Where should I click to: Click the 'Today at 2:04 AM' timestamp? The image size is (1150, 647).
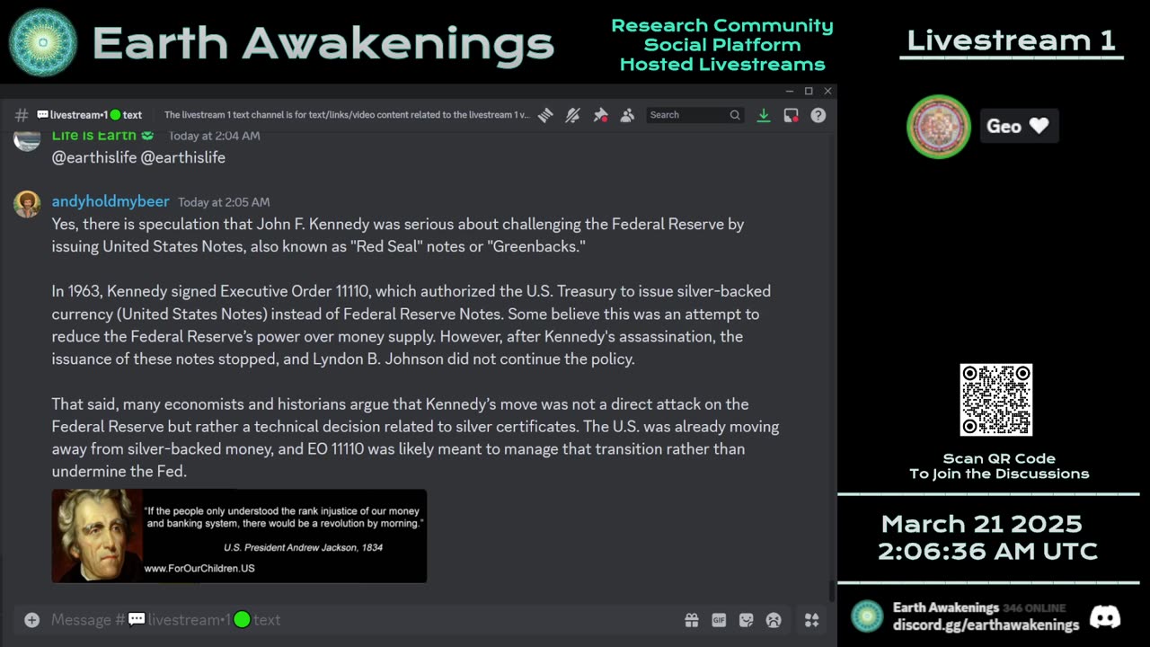(x=215, y=136)
